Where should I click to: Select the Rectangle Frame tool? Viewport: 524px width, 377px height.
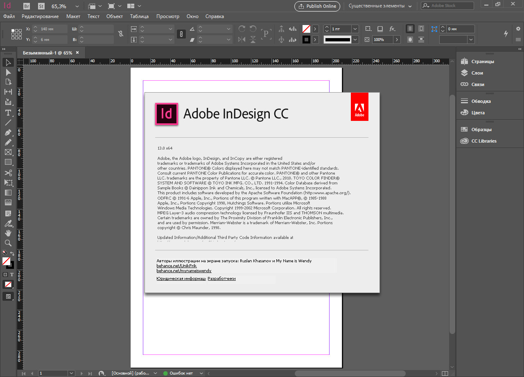click(8, 152)
